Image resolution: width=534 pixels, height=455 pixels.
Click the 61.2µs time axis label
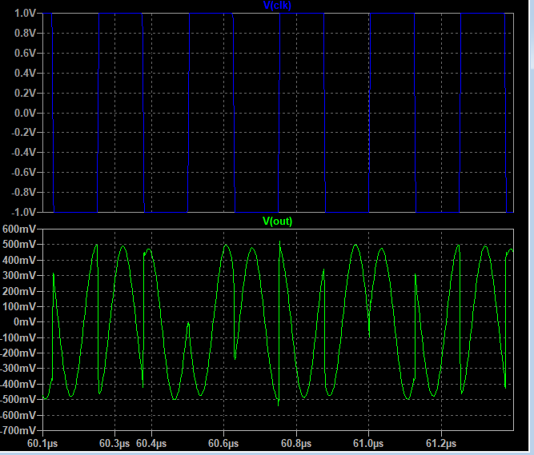click(x=440, y=443)
